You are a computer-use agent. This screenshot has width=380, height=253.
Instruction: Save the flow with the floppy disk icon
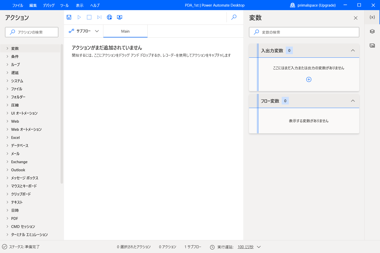tap(69, 17)
